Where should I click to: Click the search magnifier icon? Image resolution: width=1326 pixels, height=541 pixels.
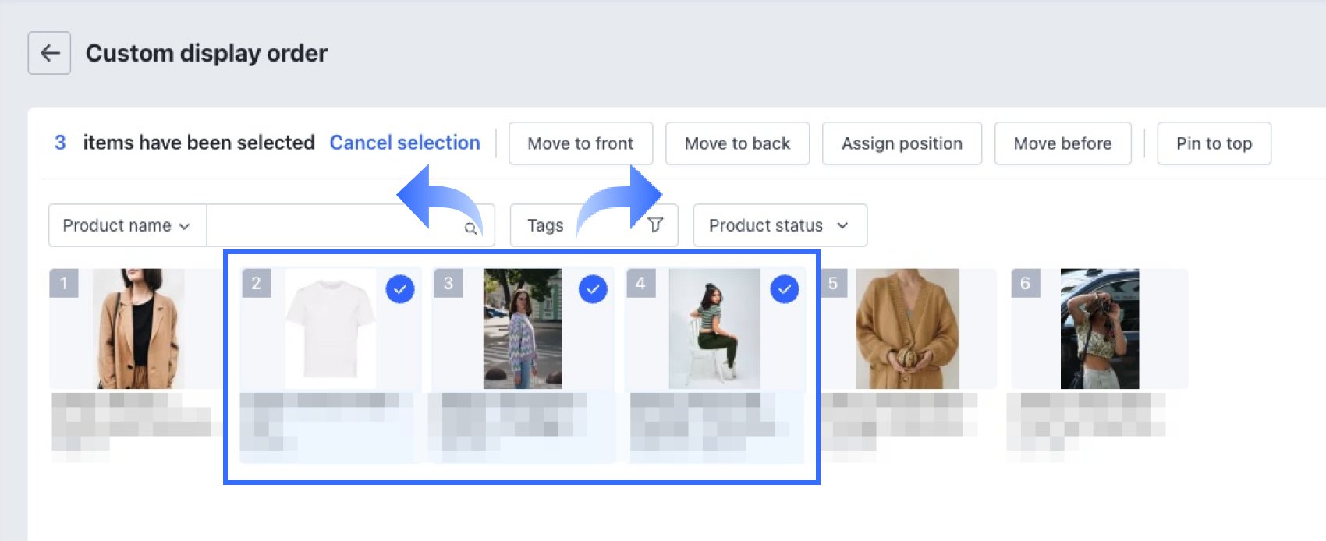(x=470, y=228)
